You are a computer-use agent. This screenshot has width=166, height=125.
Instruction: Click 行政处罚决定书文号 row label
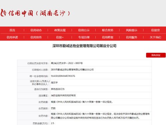[x=38, y=63]
